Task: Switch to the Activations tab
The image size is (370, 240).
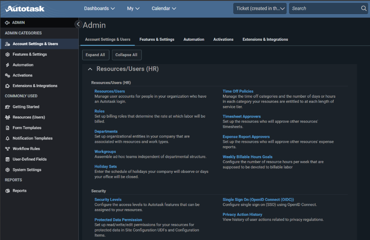Action: pyautogui.click(x=223, y=40)
